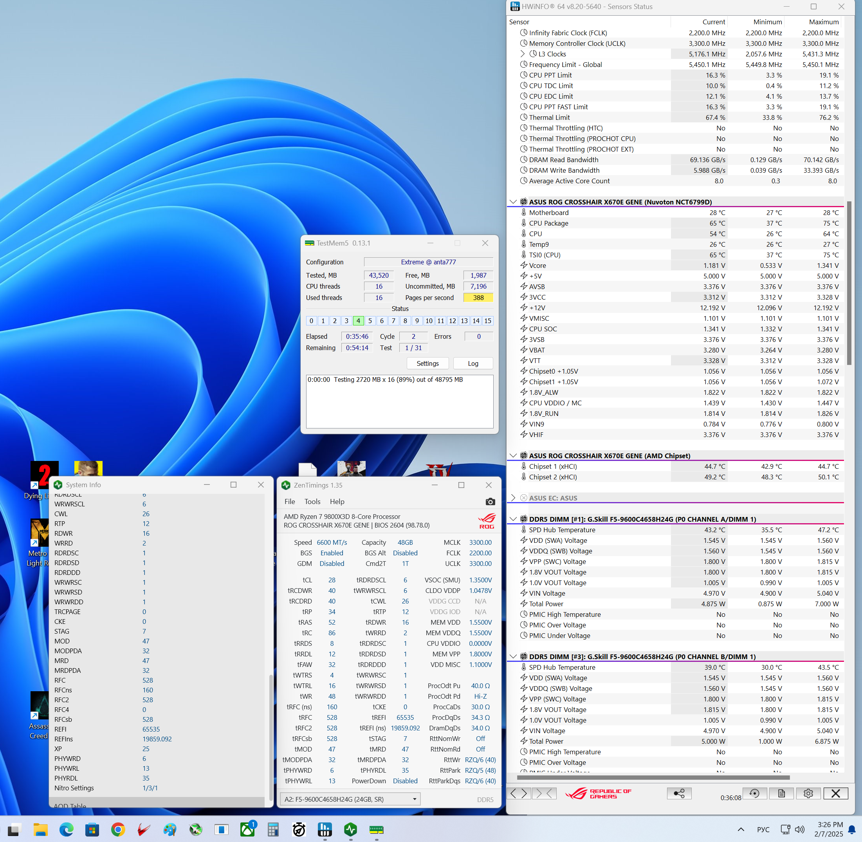Open the ZenTimings DIMM module dropdown
The width and height of the screenshot is (862, 842).
click(414, 799)
